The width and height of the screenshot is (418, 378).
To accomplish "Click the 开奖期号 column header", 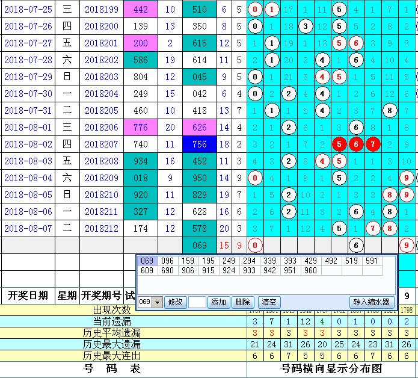I will [101, 296].
